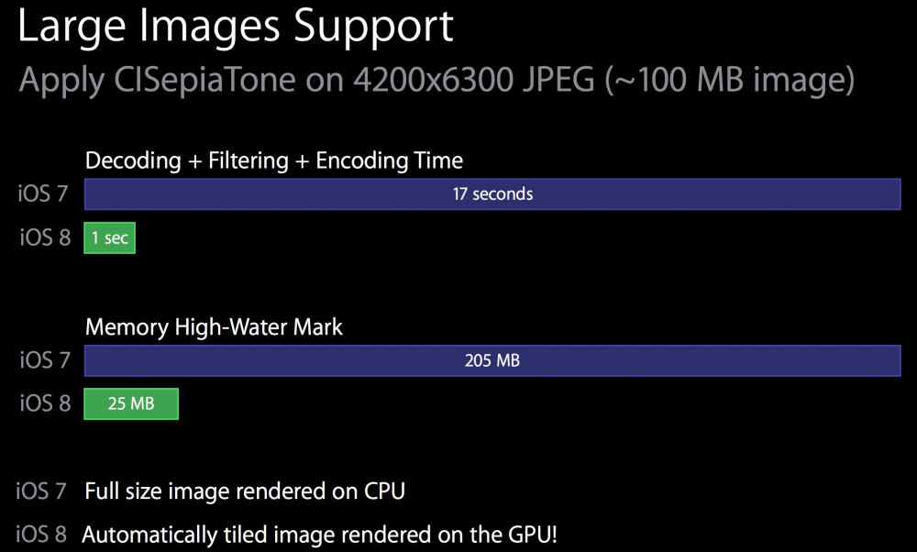Click the iOS 8 label beside 25 MB

(44, 403)
